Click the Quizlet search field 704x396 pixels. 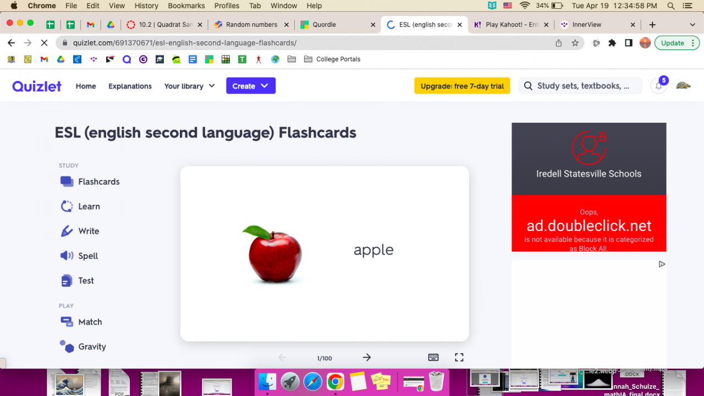(580, 86)
